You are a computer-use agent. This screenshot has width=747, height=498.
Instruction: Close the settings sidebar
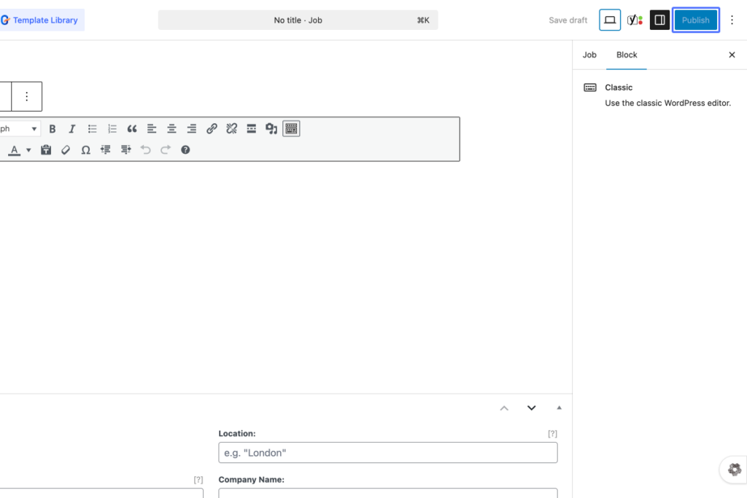[732, 55]
